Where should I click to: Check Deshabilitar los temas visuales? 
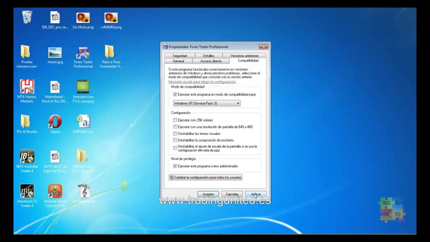[175, 133]
